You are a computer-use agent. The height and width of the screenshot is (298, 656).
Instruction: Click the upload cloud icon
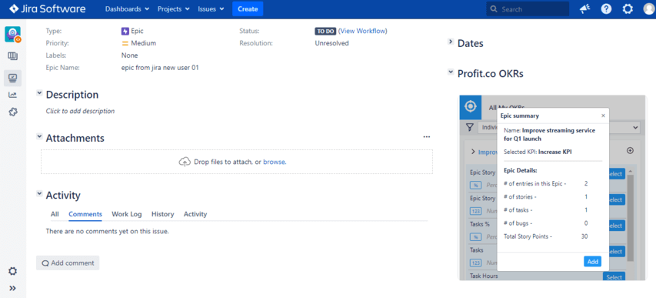185,162
